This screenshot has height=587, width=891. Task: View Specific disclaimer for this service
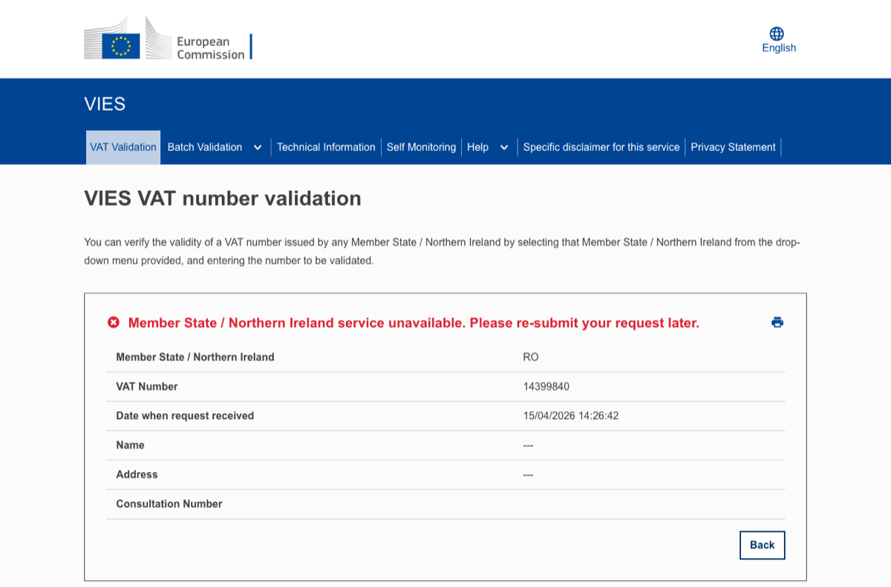(601, 147)
